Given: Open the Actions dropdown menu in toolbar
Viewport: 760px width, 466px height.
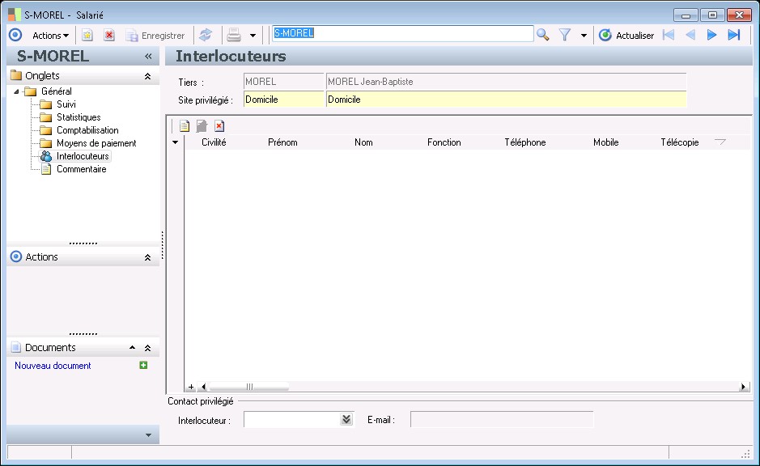Looking at the screenshot, I should 50,36.
